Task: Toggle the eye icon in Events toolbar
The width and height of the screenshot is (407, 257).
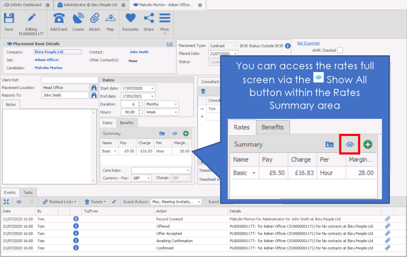Action: pyautogui.click(x=19, y=202)
